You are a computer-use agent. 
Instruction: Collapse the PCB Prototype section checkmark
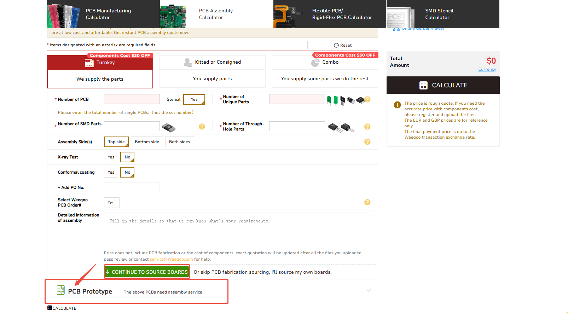(x=369, y=290)
